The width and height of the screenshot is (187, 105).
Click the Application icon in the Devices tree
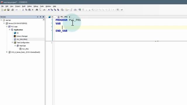pos(12,30)
